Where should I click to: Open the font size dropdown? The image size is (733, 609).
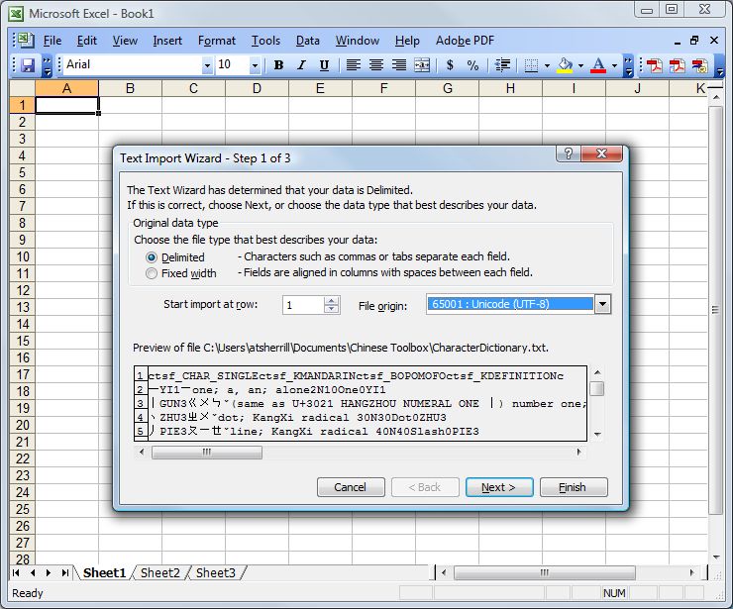coord(255,65)
